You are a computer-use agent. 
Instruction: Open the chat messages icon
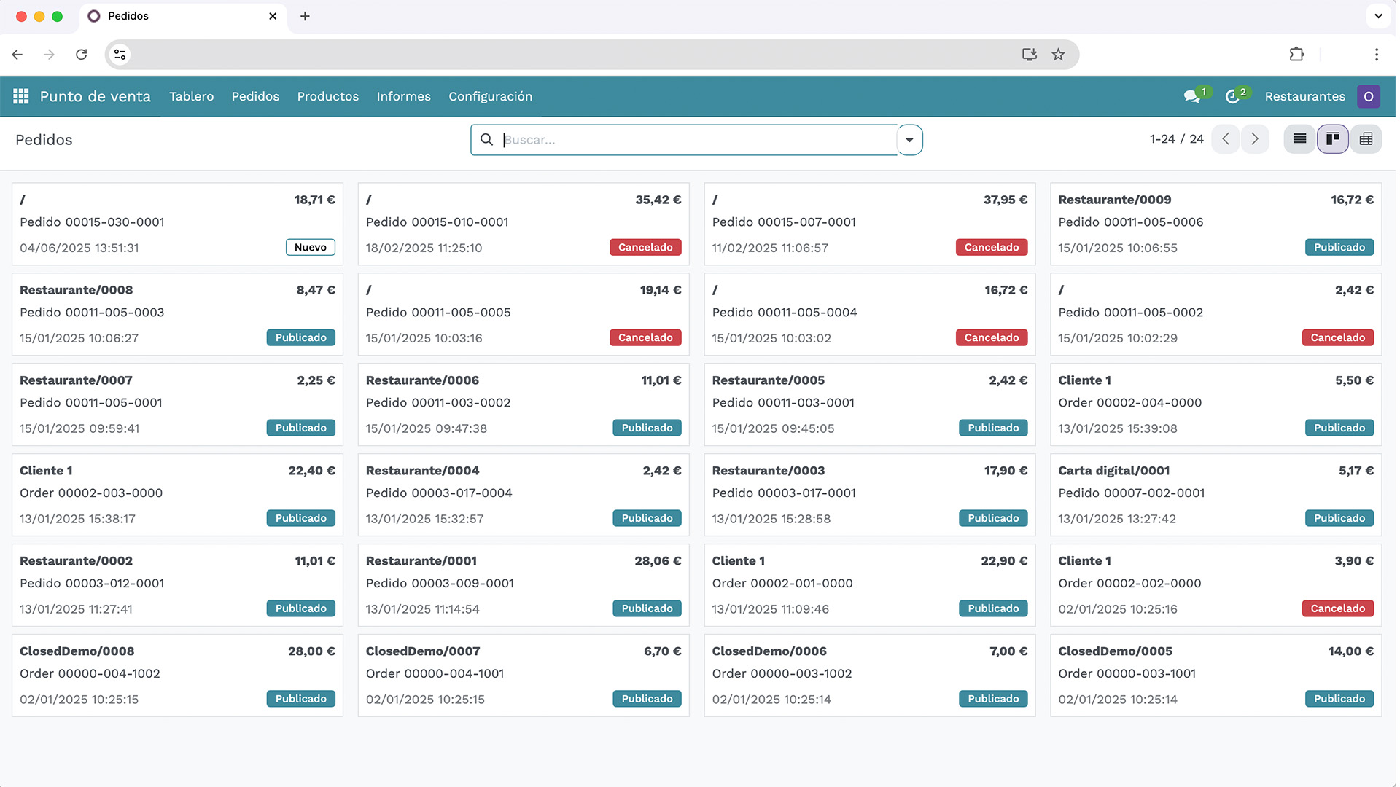point(1191,96)
